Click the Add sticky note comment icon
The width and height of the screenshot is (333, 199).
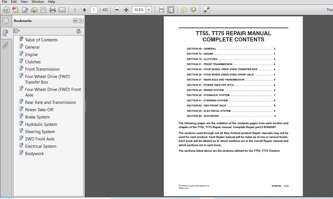184,10
